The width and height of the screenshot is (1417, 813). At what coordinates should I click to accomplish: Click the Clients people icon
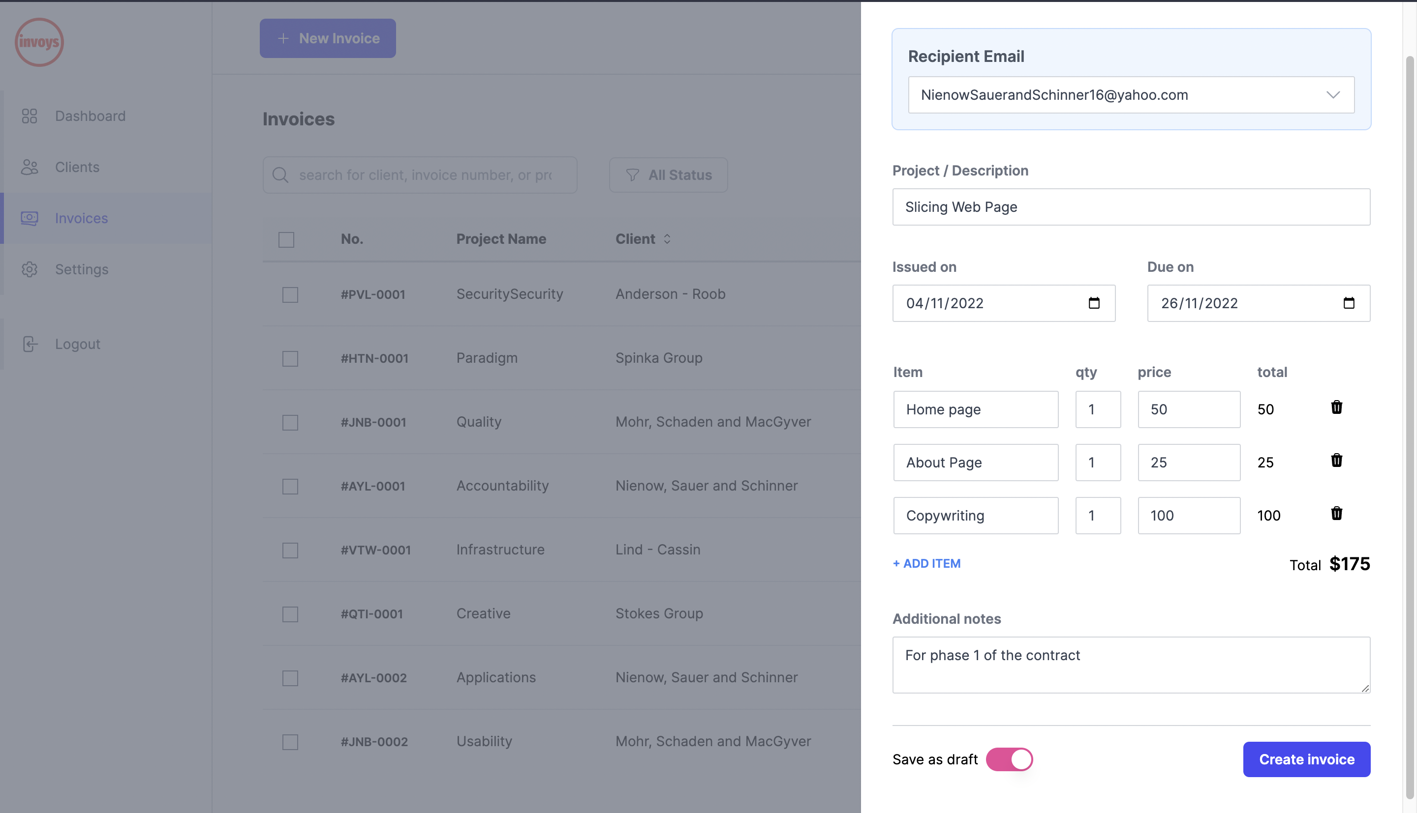[x=29, y=167]
